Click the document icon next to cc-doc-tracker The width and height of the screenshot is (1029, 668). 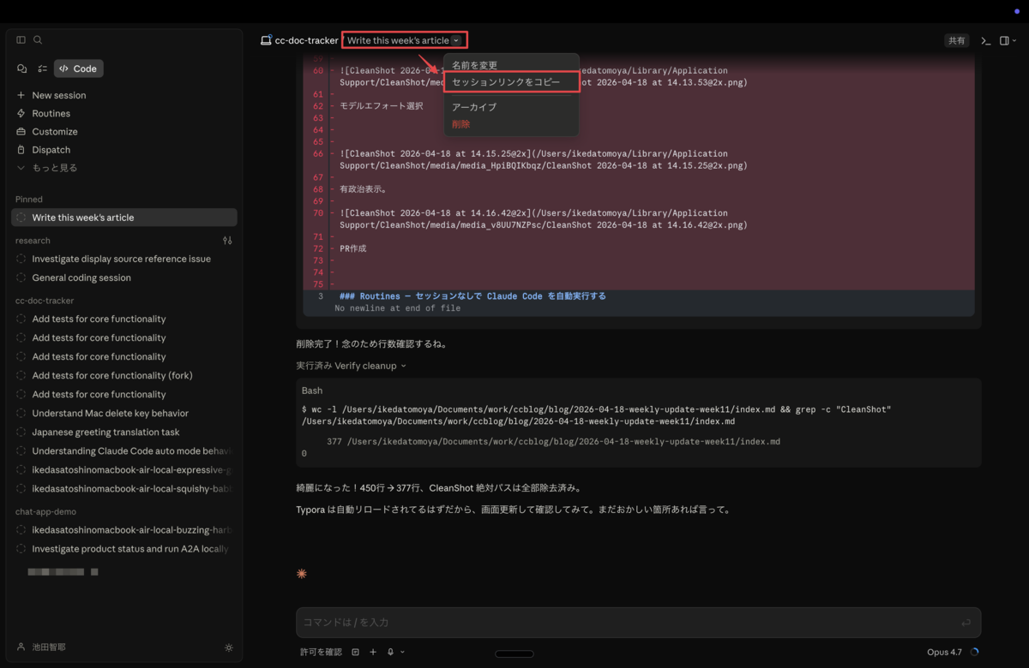[x=267, y=40]
